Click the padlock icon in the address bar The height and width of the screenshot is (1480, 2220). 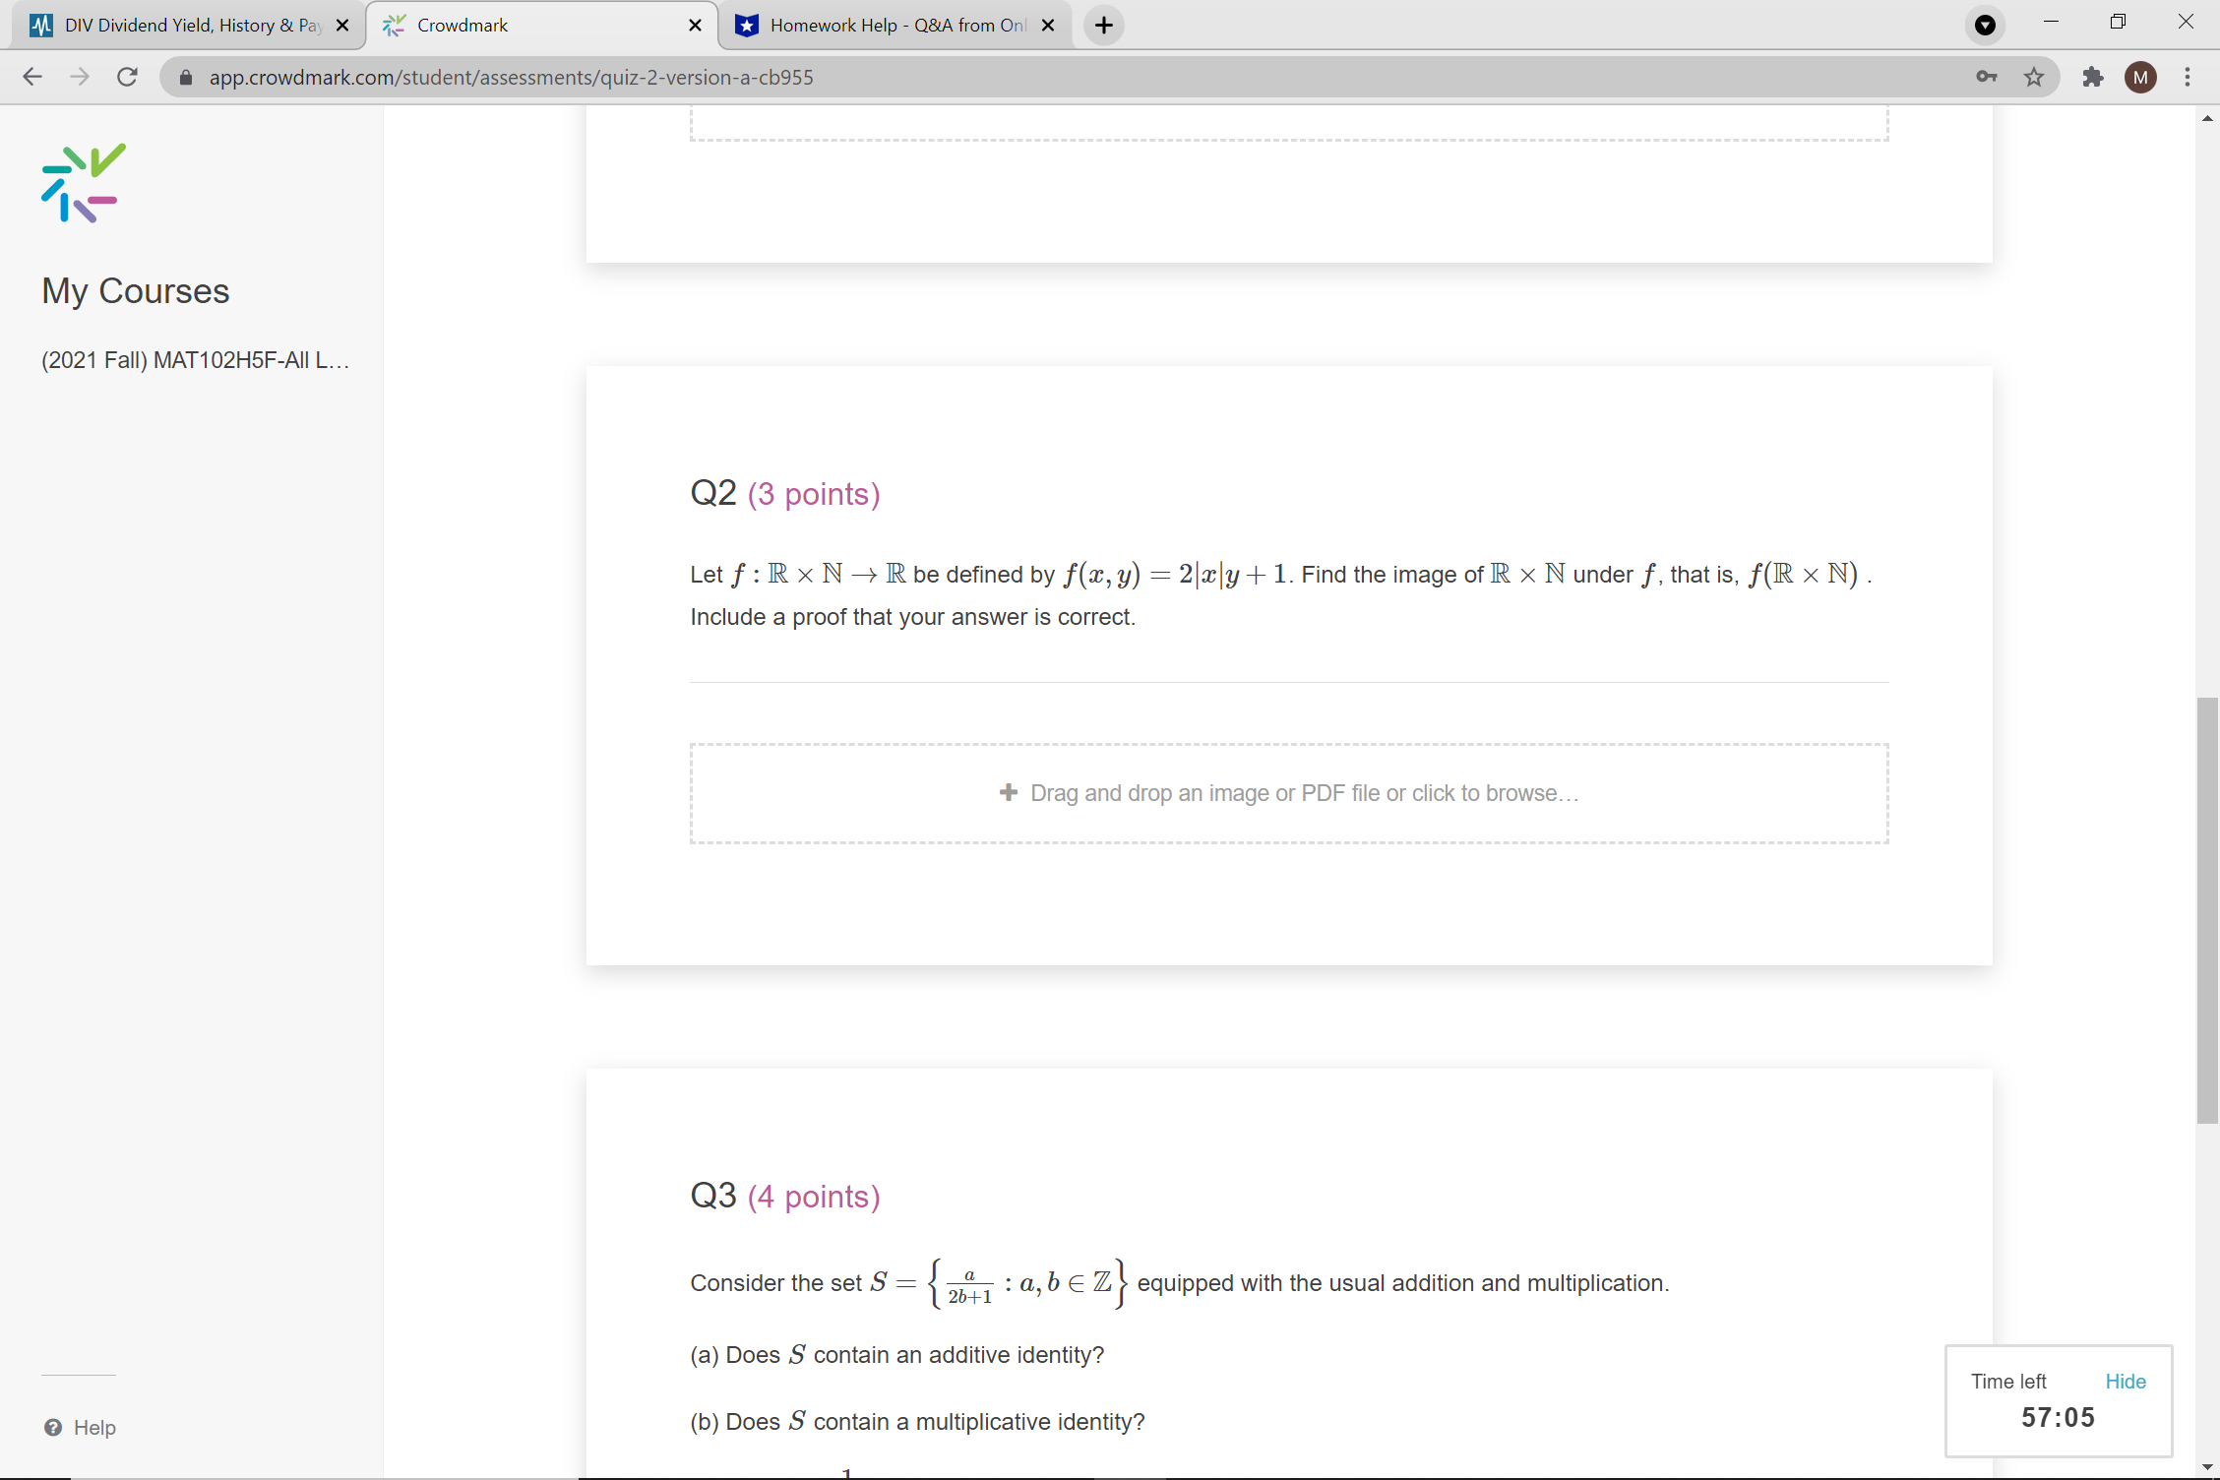(x=185, y=77)
